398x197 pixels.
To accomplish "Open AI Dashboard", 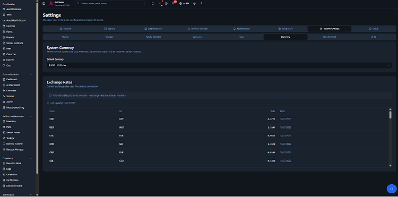I will point(11,85).
